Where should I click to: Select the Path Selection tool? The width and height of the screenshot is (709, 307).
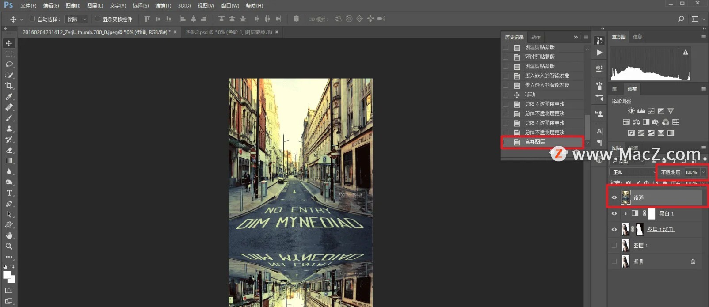click(9, 214)
